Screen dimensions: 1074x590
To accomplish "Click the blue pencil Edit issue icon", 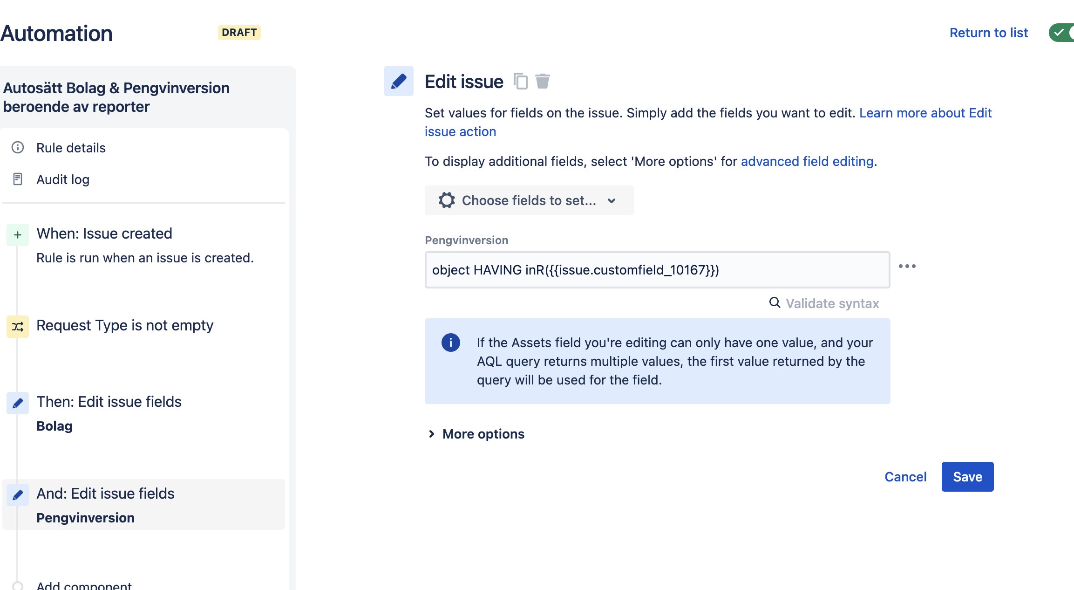I will [399, 81].
